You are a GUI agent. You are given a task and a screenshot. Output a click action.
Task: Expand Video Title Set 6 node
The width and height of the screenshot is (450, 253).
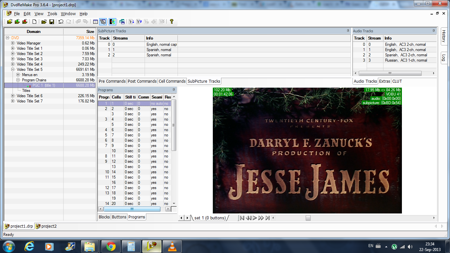(13, 96)
